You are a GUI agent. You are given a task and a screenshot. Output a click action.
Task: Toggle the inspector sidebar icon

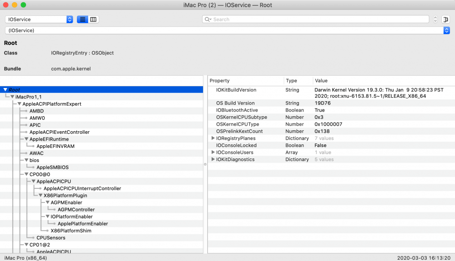(445, 20)
